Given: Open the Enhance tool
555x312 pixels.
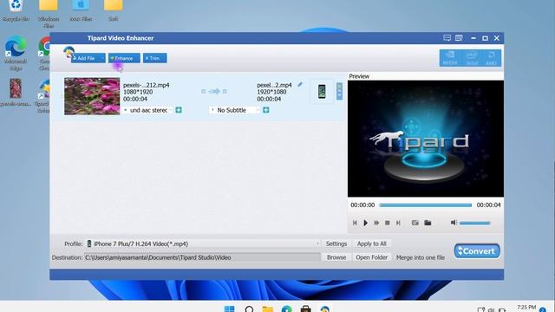Looking at the screenshot, I should tap(124, 58).
